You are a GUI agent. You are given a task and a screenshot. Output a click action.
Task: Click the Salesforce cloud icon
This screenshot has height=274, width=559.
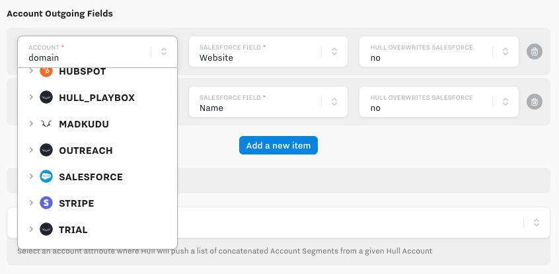point(46,177)
